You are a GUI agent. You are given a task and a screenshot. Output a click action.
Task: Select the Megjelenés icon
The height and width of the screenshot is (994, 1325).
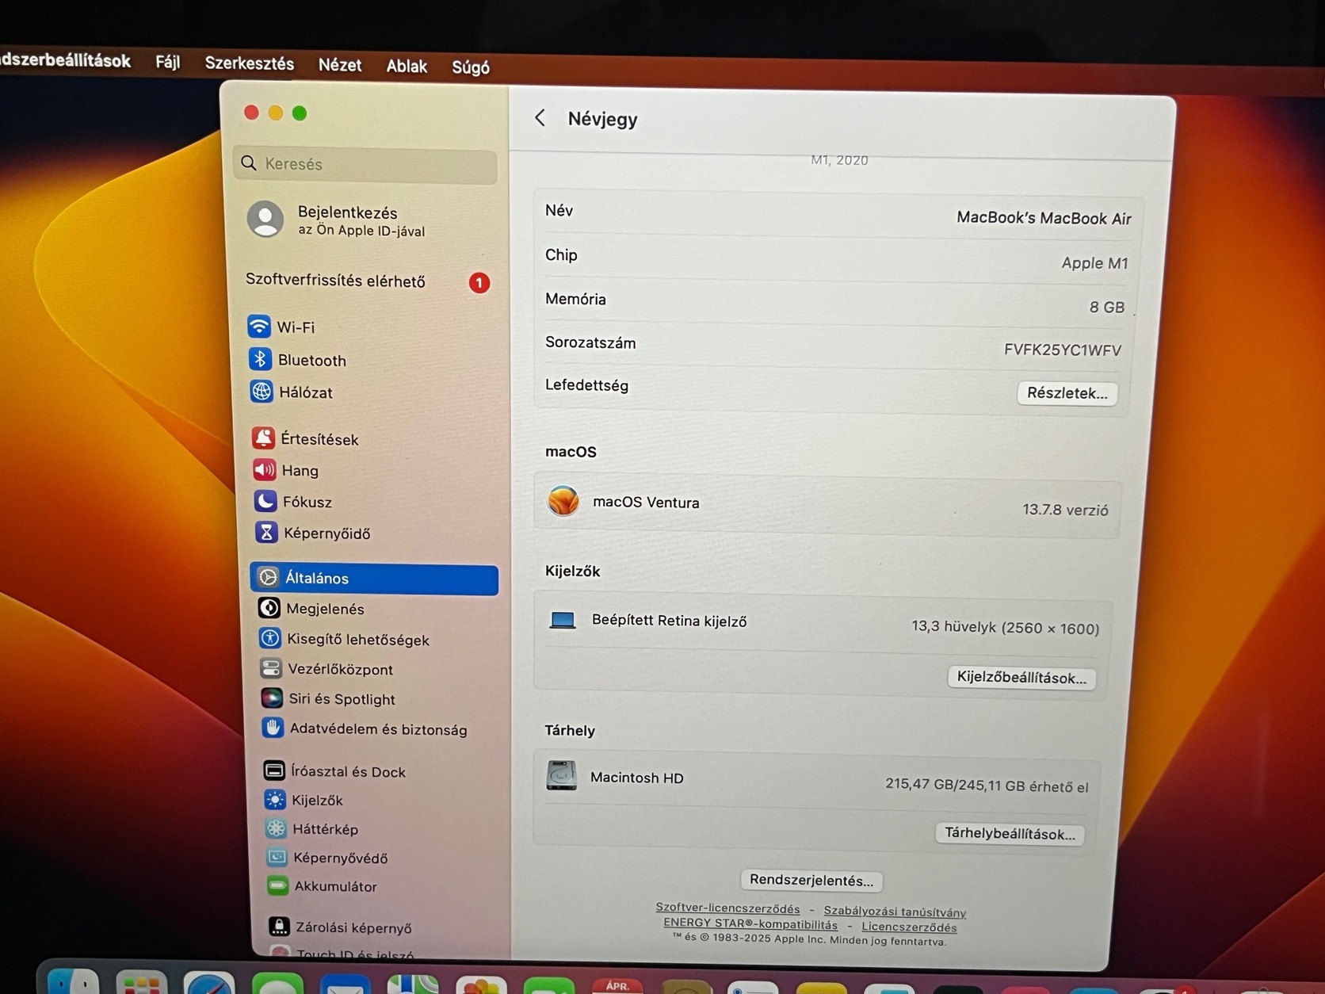click(x=269, y=608)
